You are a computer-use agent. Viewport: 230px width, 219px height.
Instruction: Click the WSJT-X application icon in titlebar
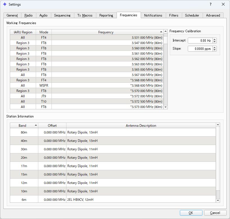pos(5,4)
